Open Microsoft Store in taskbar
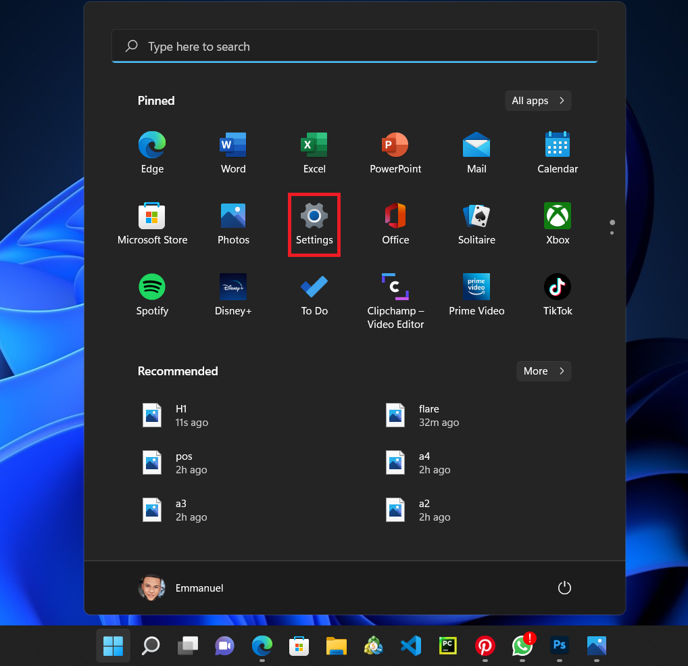Screen dimensions: 688x666 [x=299, y=646]
